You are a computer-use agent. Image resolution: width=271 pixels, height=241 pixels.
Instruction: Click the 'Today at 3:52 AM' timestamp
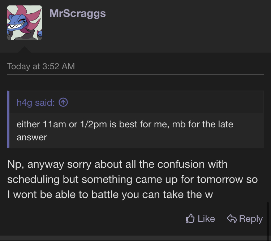(x=41, y=66)
